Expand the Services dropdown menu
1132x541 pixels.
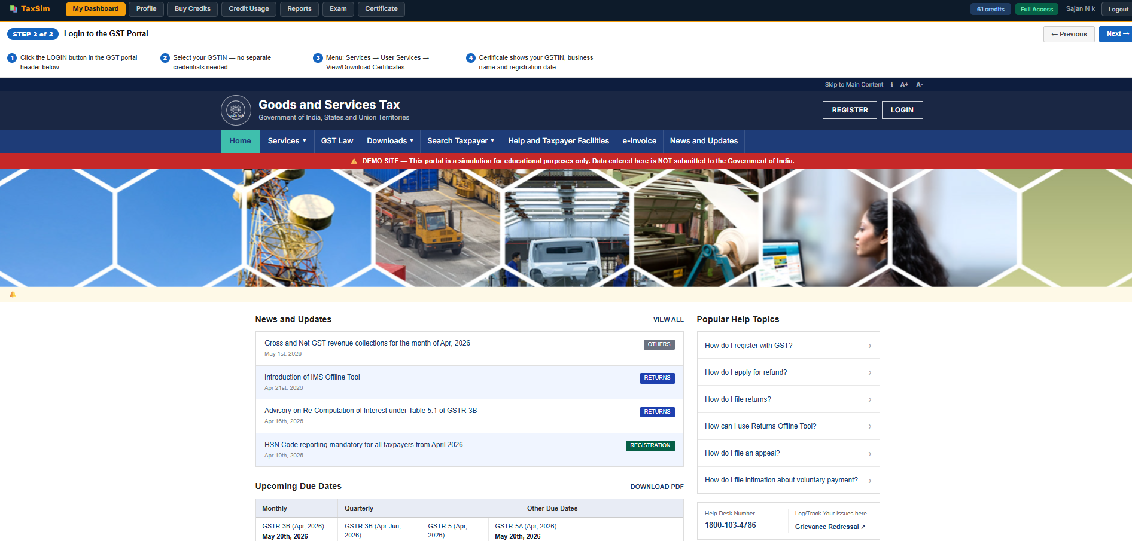pos(287,141)
